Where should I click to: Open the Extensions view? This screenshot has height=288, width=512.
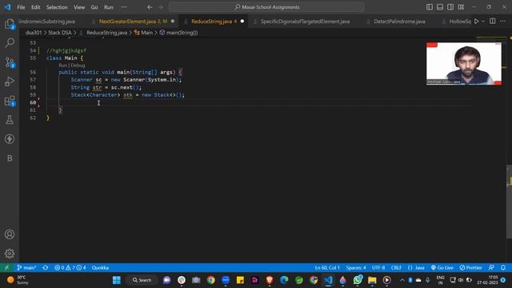click(x=10, y=101)
